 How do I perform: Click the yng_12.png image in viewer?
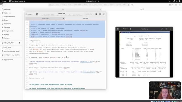point(144,54)
